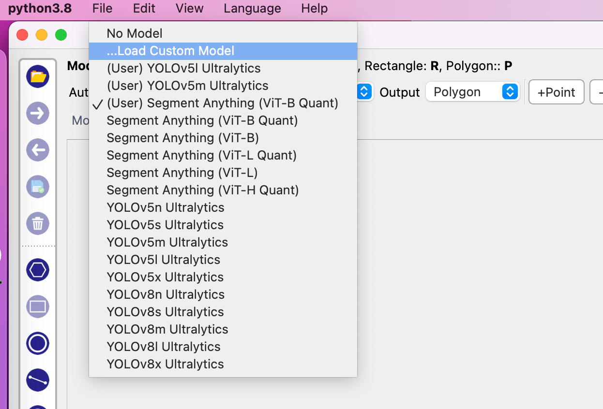Select YOLOv8m Ultralytics model
The image size is (603, 409).
pyautogui.click(x=223, y=329)
